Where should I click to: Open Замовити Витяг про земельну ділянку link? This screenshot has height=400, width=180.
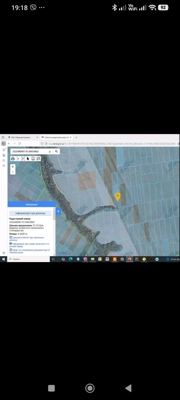pyautogui.click(x=26, y=239)
